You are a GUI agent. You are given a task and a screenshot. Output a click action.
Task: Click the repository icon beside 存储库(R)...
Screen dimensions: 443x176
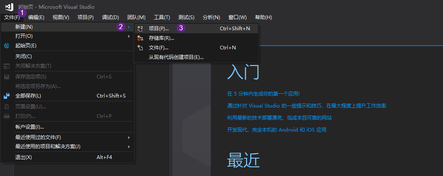(140, 38)
